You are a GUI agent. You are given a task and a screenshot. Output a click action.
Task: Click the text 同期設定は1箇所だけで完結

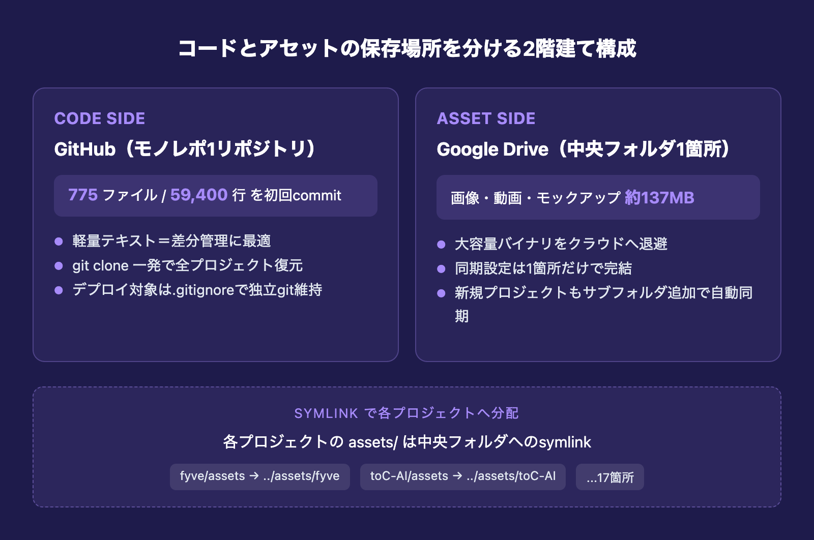543,268
